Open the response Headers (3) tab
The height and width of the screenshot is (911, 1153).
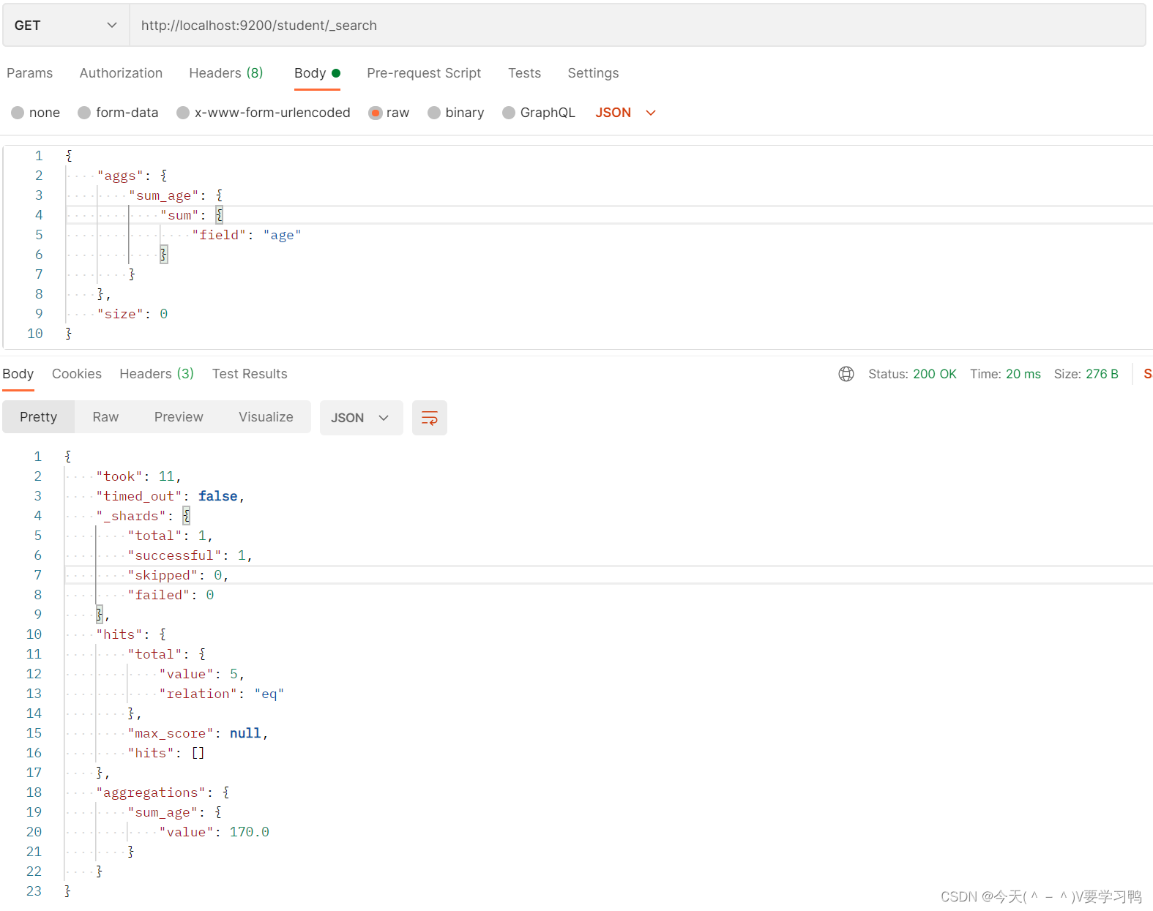coord(157,374)
